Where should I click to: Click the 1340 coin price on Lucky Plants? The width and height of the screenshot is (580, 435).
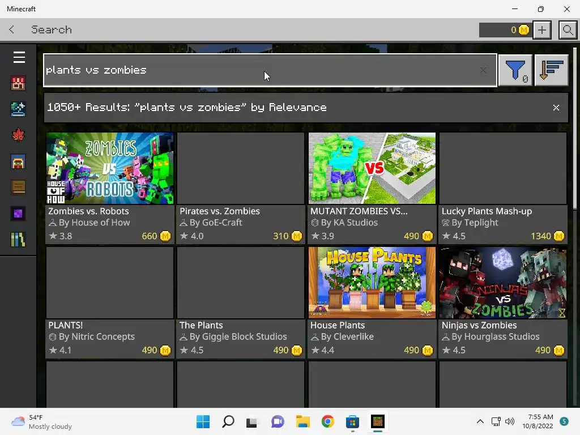[x=548, y=236]
